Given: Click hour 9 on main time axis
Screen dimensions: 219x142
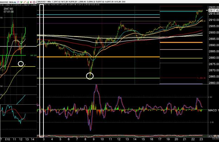Looking at the screenshot, I should click(94, 139).
